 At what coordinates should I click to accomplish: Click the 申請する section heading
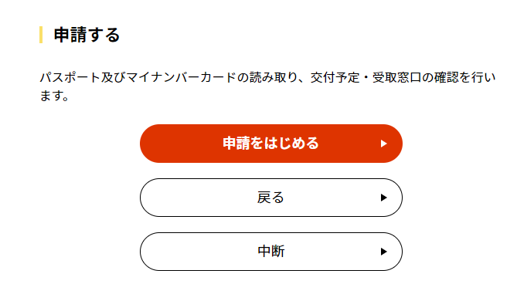(x=87, y=35)
